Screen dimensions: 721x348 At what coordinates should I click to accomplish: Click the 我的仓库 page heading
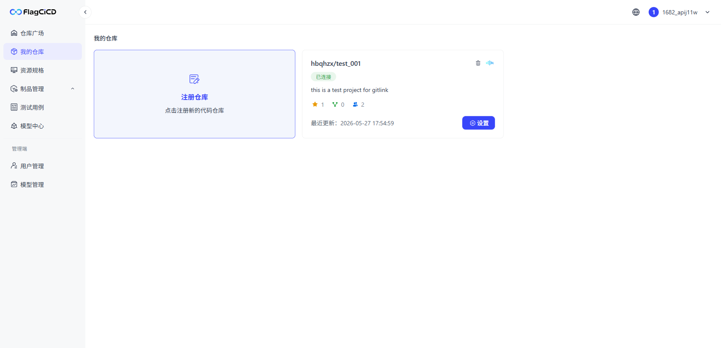pos(106,38)
